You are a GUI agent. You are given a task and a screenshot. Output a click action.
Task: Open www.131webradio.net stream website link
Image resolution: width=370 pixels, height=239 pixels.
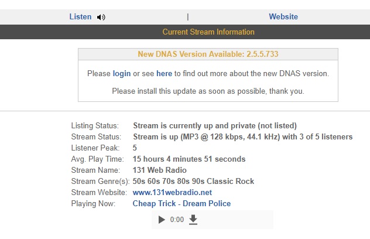coord(172,192)
